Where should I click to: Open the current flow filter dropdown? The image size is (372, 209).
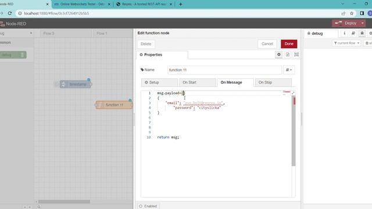[346, 43]
